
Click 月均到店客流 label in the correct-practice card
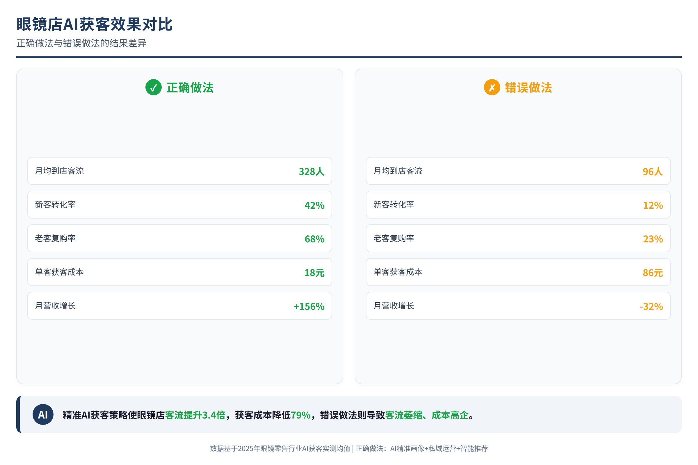59,171
